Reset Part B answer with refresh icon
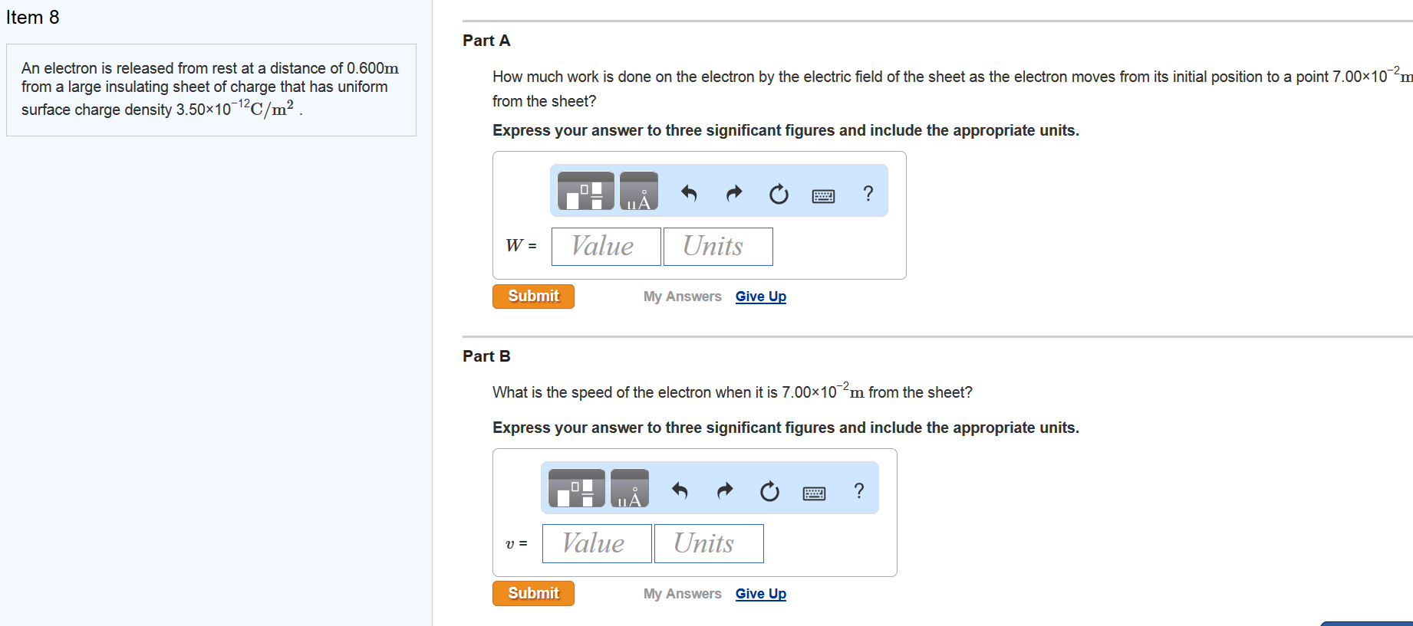 [x=769, y=491]
